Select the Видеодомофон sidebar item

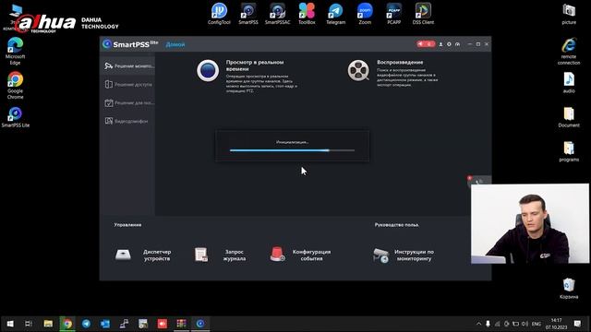[128, 121]
